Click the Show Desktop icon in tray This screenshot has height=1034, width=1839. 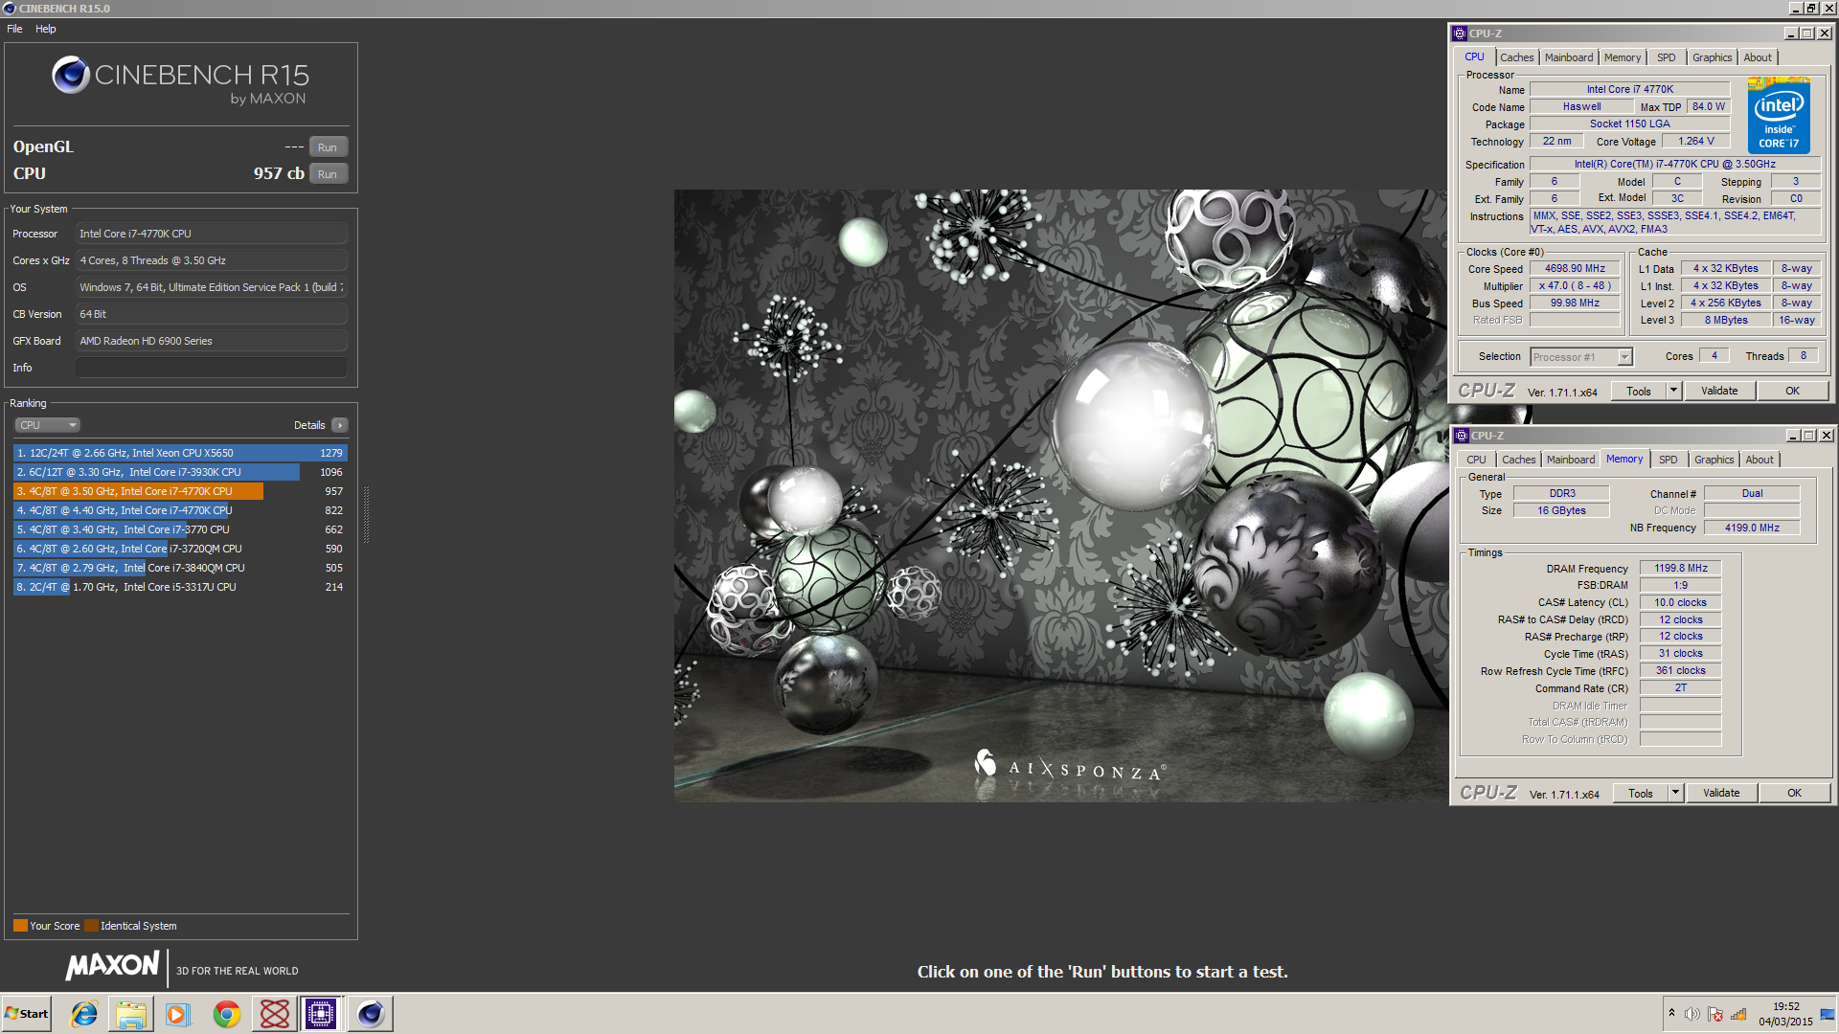point(1828,1014)
